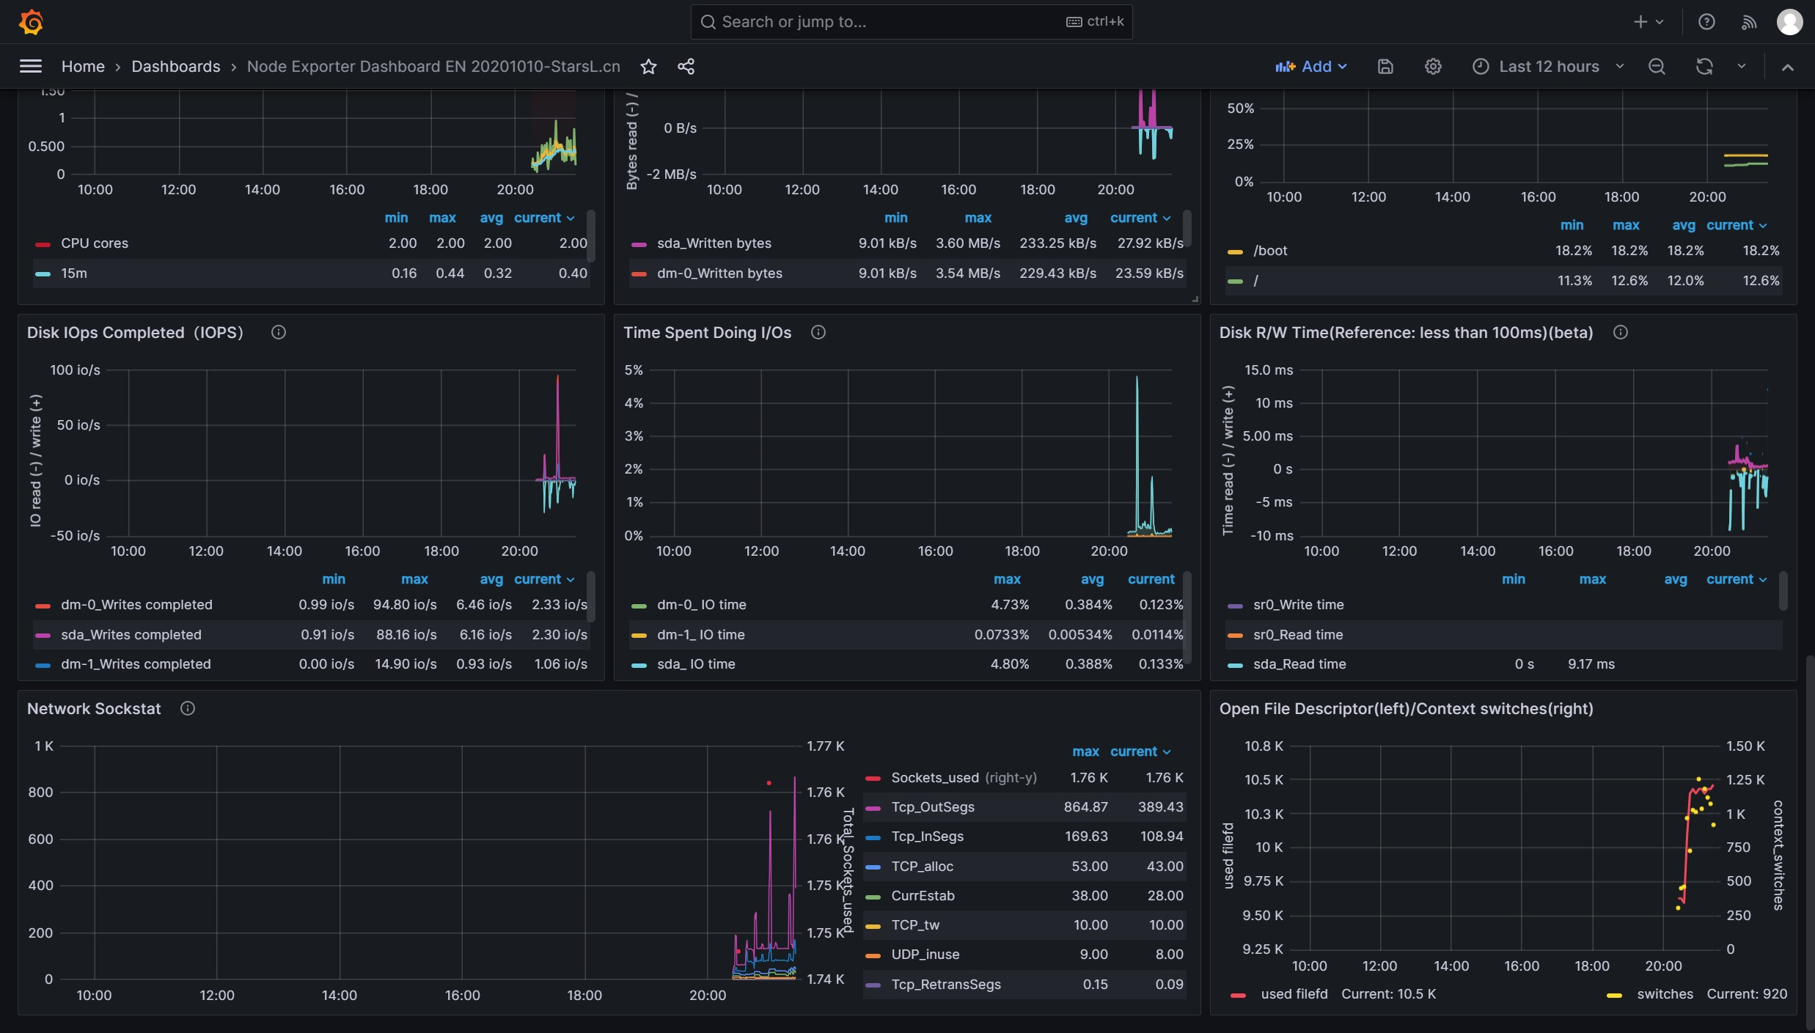Go to Dashboards breadcrumb

(x=175, y=67)
